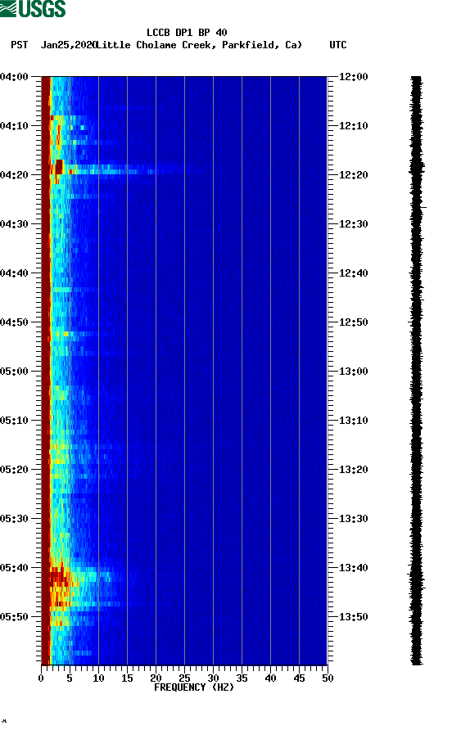The height and width of the screenshot is (730, 452).
Task: Click the 10 Hz frequency axis label
Action: (98, 678)
